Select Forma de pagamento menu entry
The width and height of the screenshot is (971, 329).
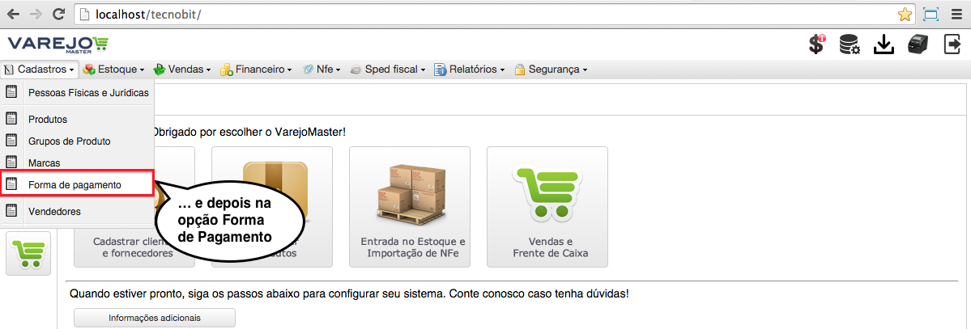pyautogui.click(x=77, y=185)
